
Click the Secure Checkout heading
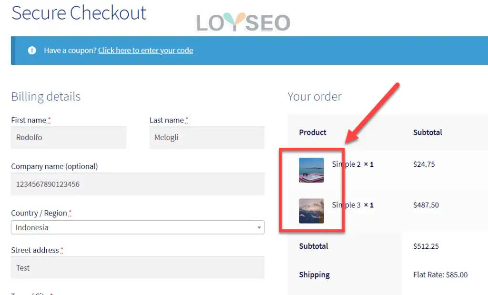pyautogui.click(x=79, y=13)
